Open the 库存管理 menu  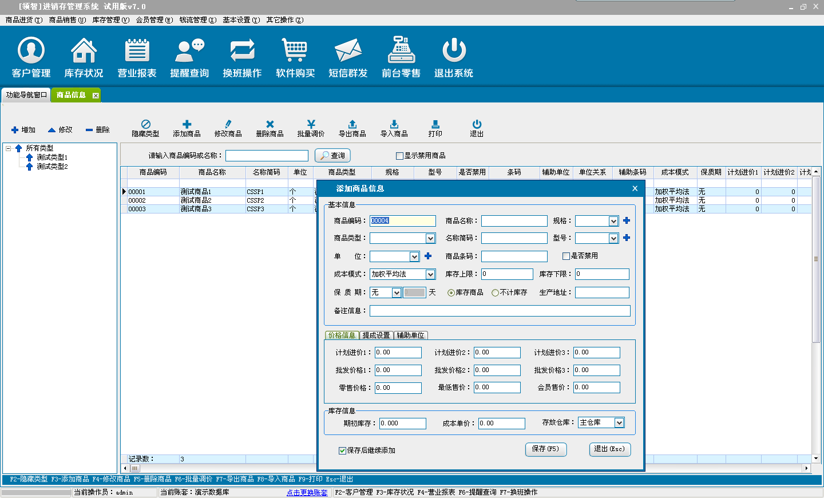coord(110,20)
